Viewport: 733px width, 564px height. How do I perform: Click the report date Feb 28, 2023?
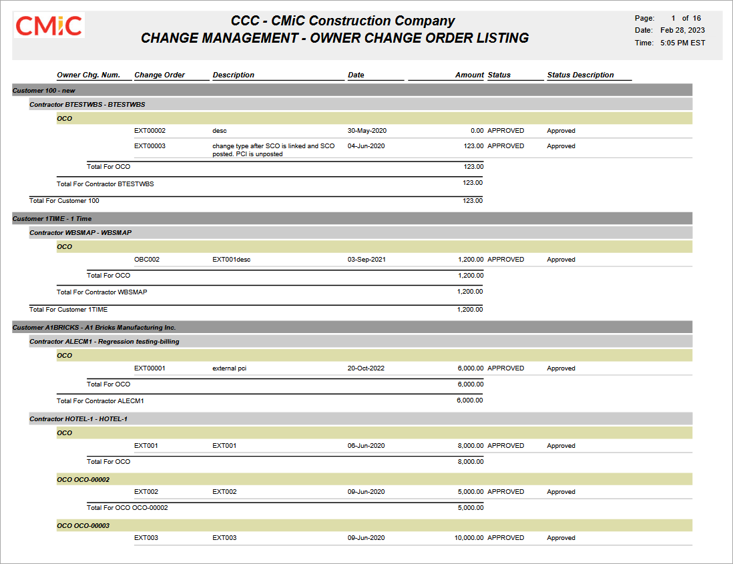tap(682, 31)
